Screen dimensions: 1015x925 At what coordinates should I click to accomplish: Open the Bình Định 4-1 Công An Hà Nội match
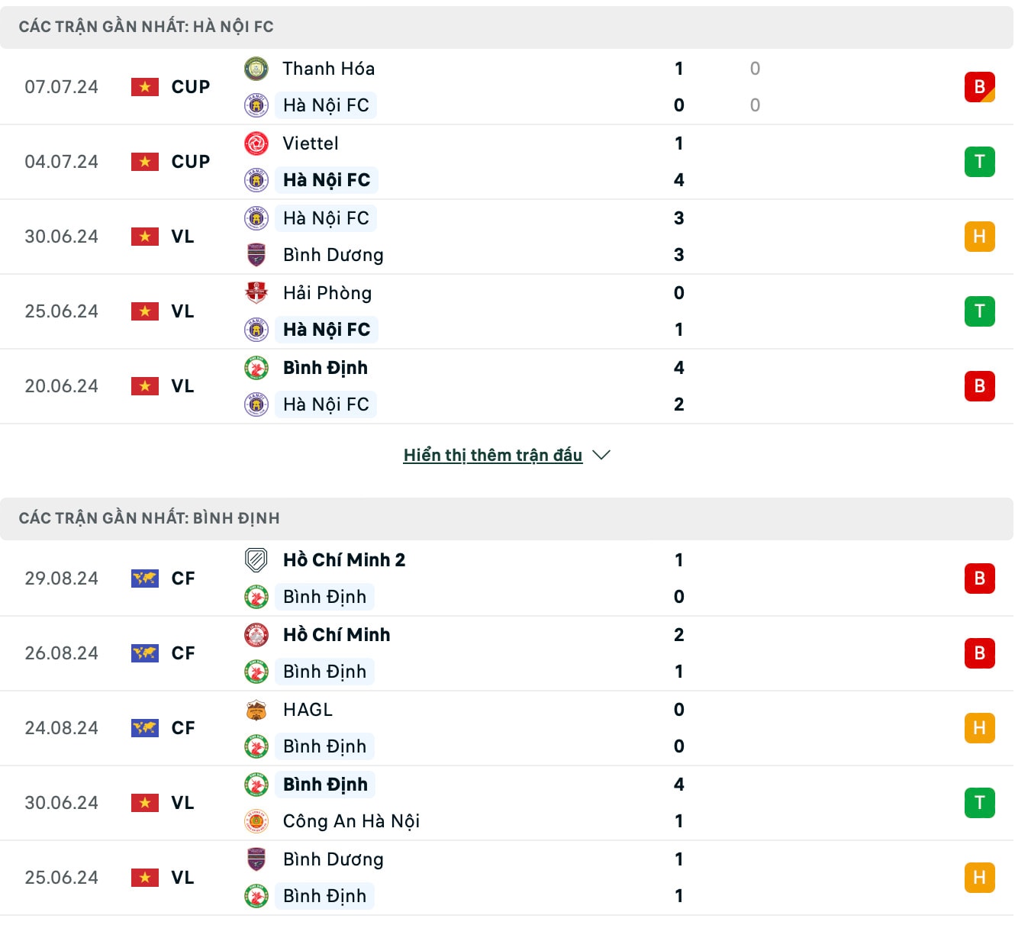coord(507,803)
